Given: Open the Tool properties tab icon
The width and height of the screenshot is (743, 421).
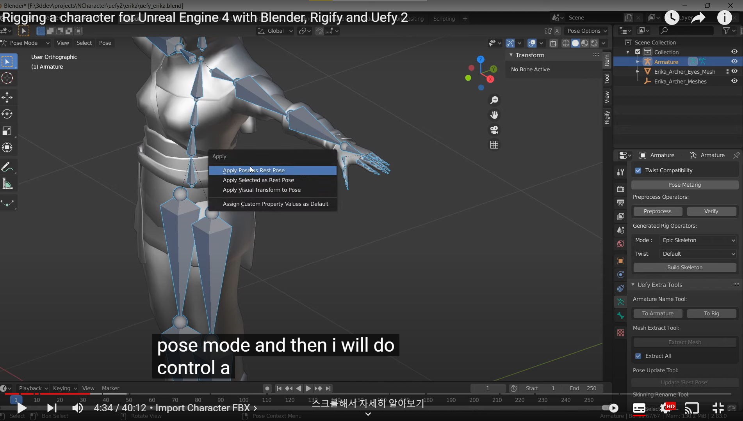Looking at the screenshot, I should [x=620, y=172].
